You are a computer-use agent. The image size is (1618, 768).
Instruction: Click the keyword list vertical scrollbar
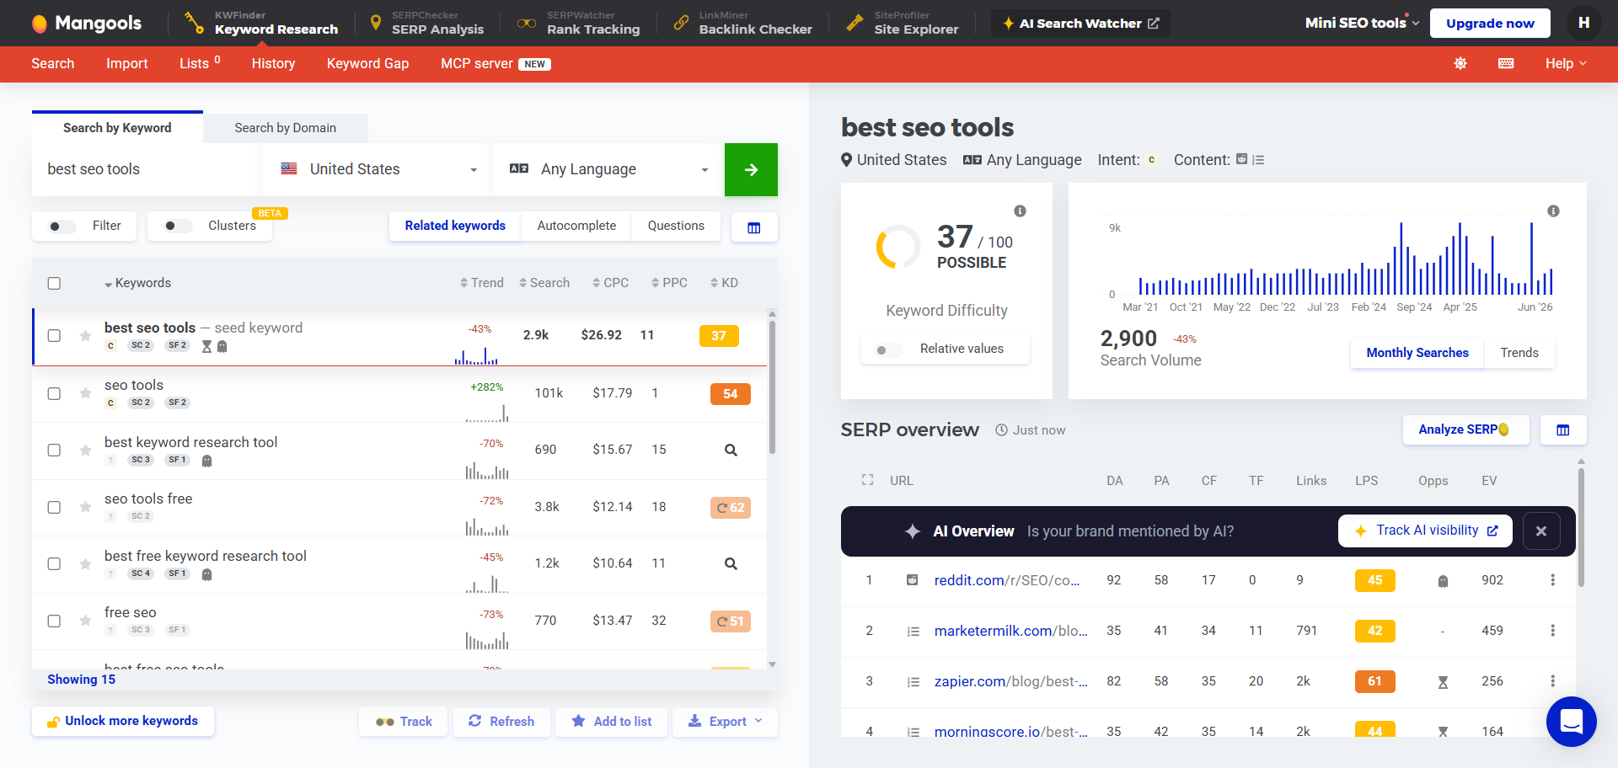pyautogui.click(x=772, y=387)
